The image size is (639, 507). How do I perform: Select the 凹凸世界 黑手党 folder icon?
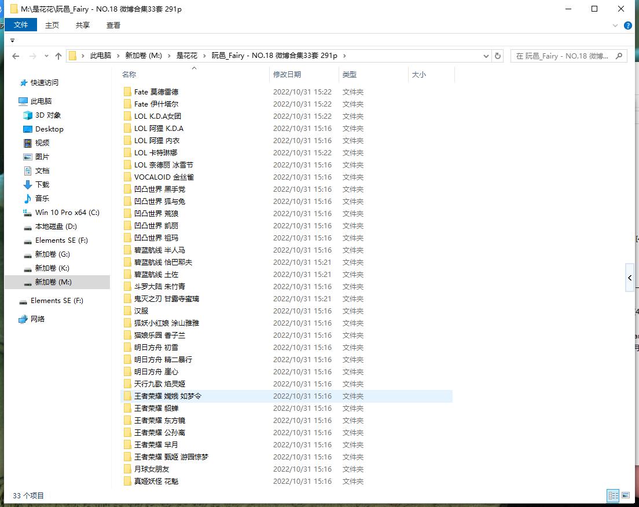[x=127, y=189]
